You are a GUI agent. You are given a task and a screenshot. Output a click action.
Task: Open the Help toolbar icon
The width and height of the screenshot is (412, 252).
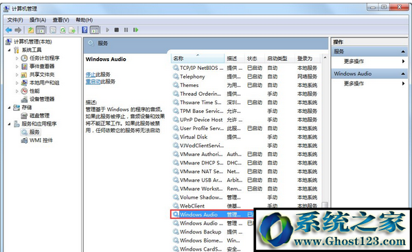pos(84,30)
